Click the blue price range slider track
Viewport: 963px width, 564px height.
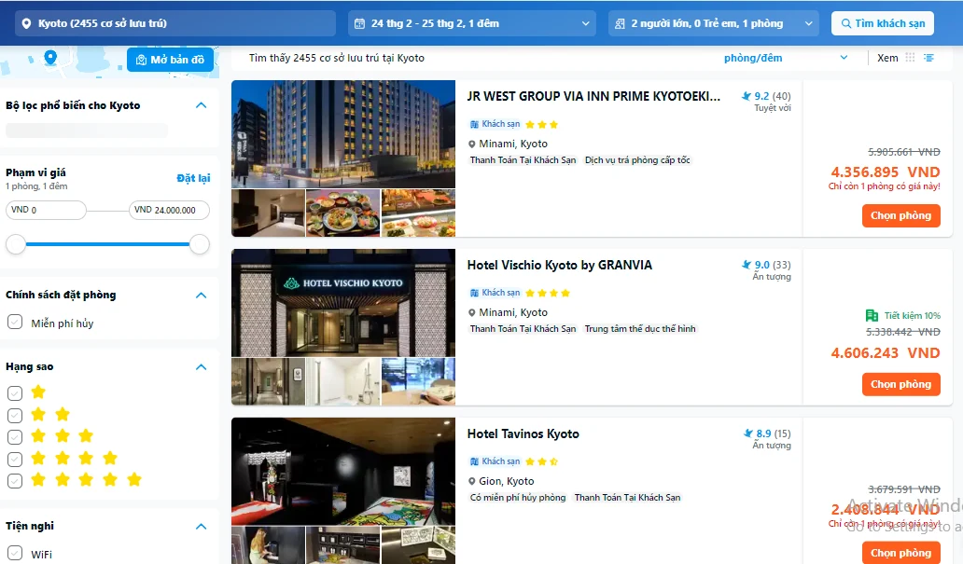107,244
